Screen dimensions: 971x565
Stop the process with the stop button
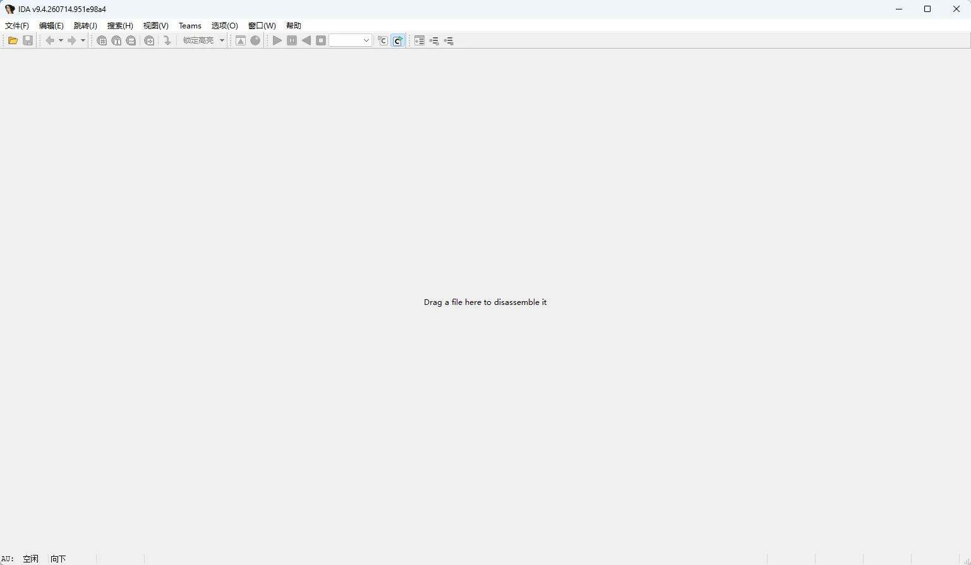point(321,40)
